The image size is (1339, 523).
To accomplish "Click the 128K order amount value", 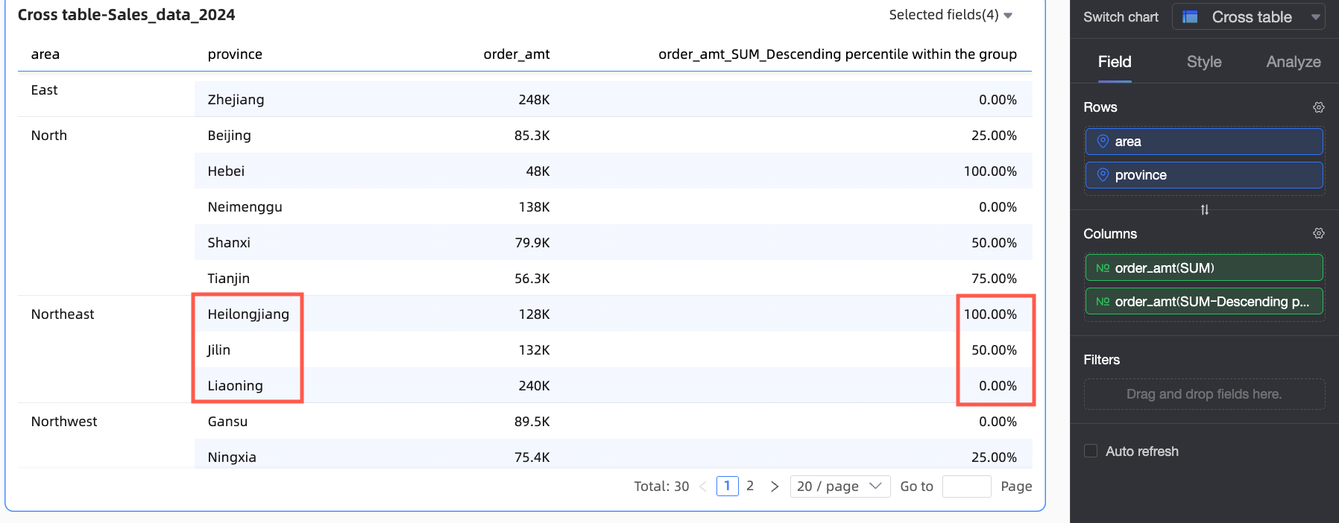I will (534, 314).
